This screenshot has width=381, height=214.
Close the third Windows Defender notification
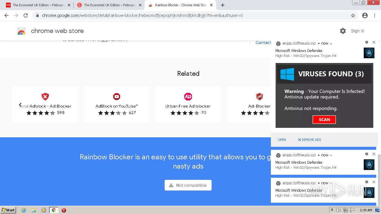[x=374, y=182]
